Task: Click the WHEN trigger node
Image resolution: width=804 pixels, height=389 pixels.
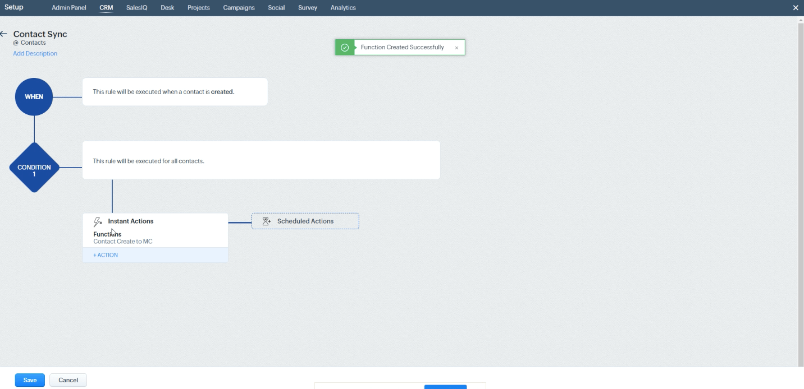Action: [x=34, y=96]
